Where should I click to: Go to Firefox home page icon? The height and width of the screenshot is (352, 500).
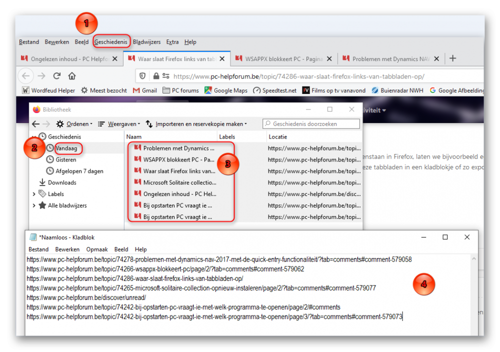click(72, 76)
